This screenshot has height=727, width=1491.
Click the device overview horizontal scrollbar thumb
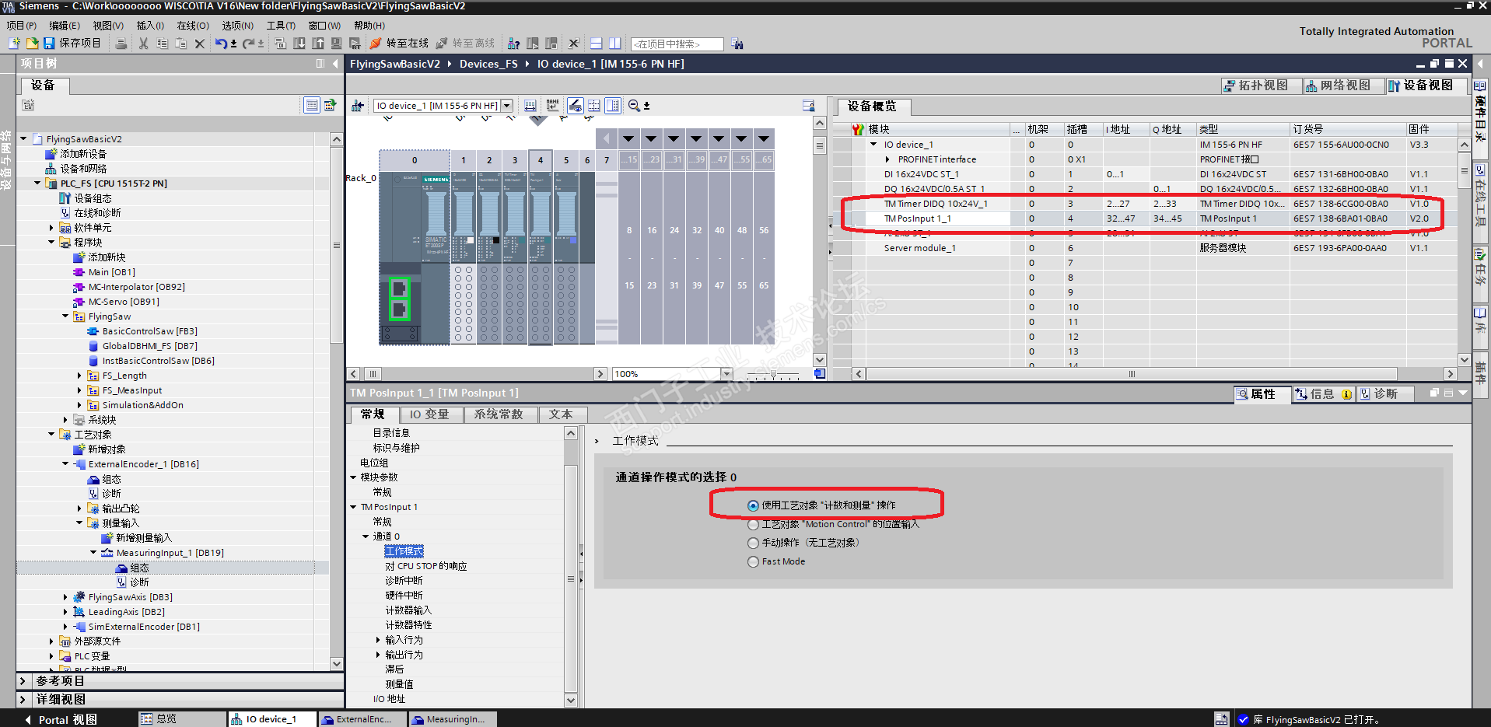point(1132,374)
